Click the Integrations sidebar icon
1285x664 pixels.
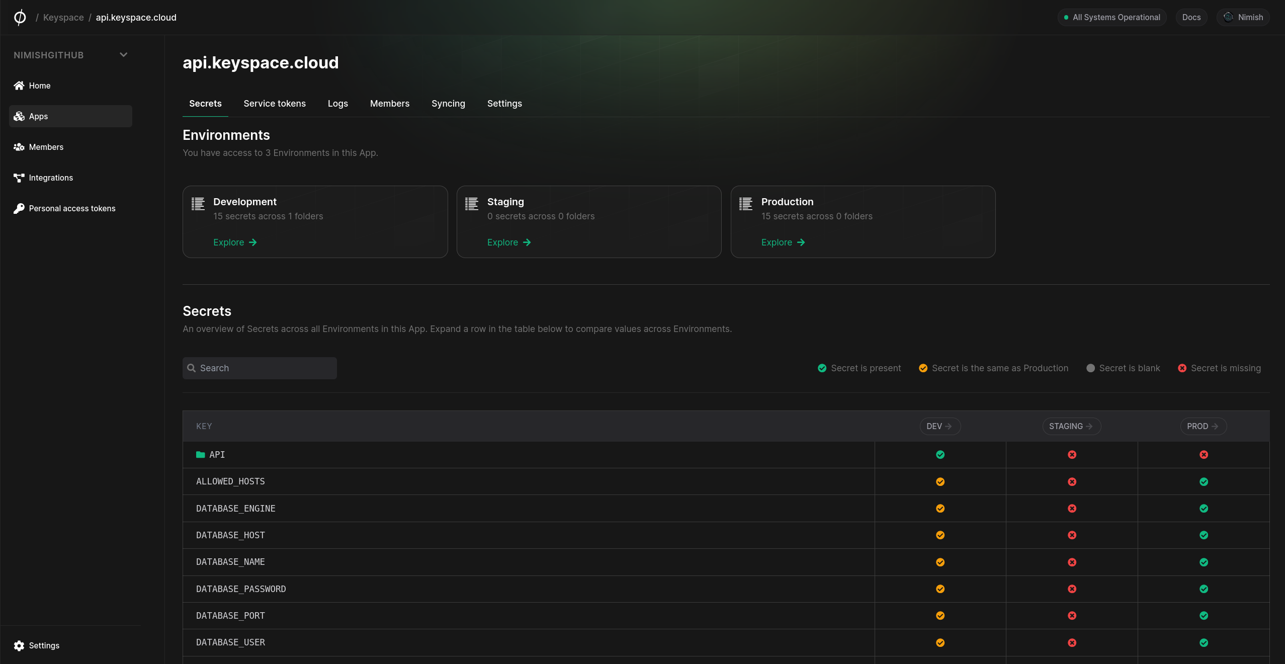[19, 178]
